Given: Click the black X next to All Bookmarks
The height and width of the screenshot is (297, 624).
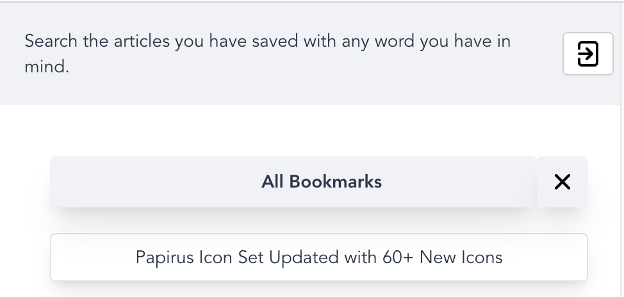Looking at the screenshot, I should click(x=562, y=182).
